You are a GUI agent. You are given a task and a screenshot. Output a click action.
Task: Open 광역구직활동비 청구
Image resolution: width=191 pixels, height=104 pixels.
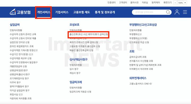(19, 86)
